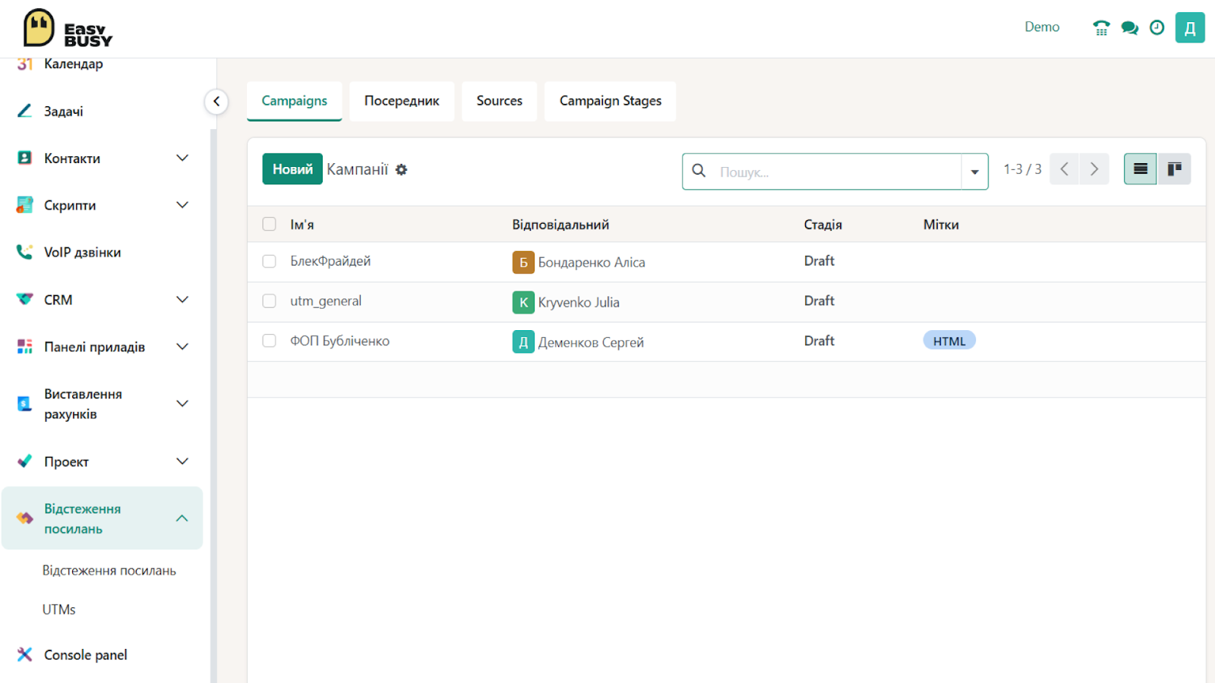This screenshot has width=1215, height=683.
Task: Click the Новий button
Action: point(292,169)
